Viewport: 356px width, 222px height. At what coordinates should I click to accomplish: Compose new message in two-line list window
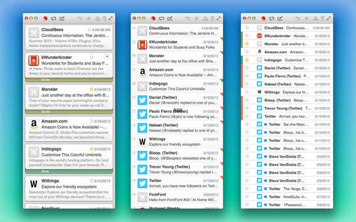[x=170, y=19]
